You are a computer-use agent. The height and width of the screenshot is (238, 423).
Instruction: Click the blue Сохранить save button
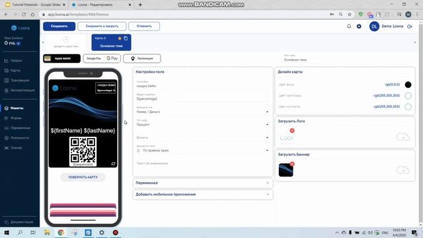(x=59, y=26)
